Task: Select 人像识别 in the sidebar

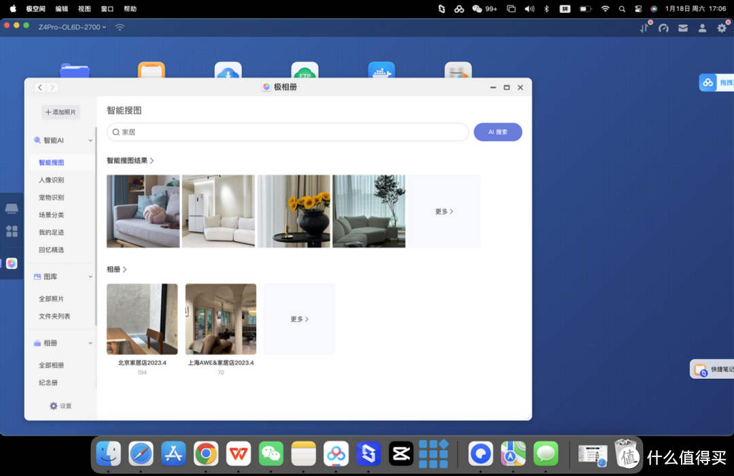Action: pos(52,180)
